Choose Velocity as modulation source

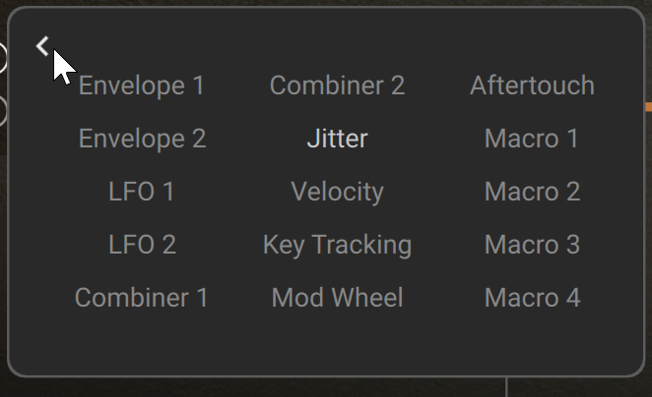[x=337, y=192]
